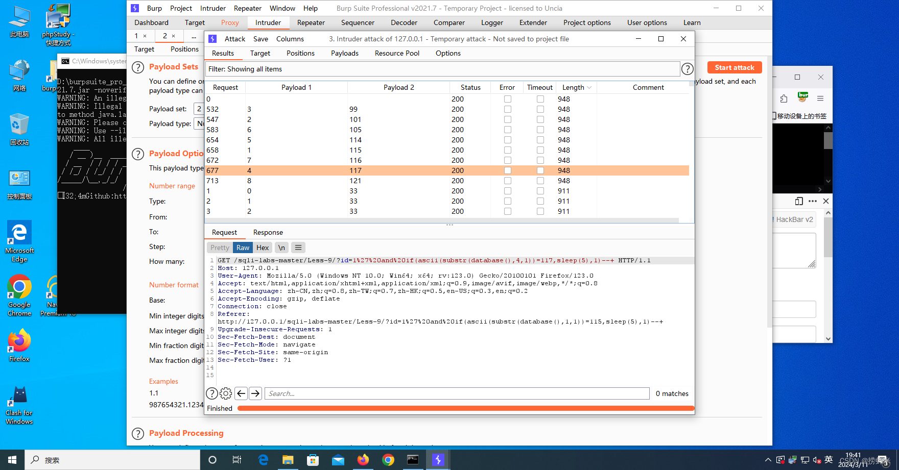Screen dimensions: 899x470
Task: Open the filter help question mark icon
Action: click(x=688, y=69)
